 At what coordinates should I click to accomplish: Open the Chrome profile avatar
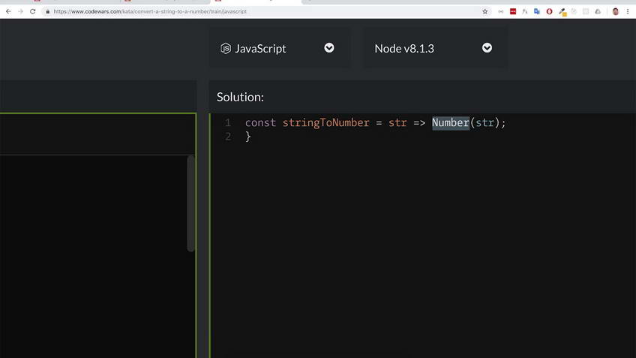tap(615, 11)
